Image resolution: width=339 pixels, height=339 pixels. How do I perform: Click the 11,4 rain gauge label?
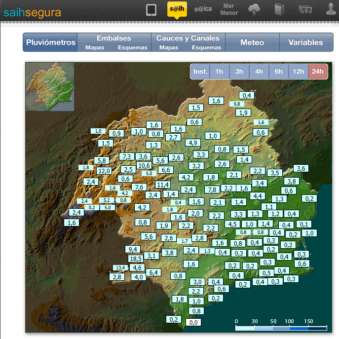163,185
